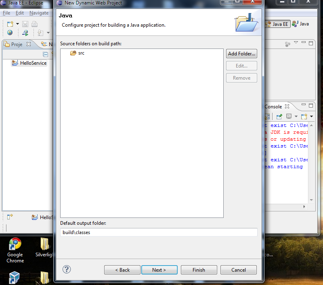The image size is (323, 285).
Task: Minimize the upper right view panel
Action: pyautogui.click(x=304, y=42)
